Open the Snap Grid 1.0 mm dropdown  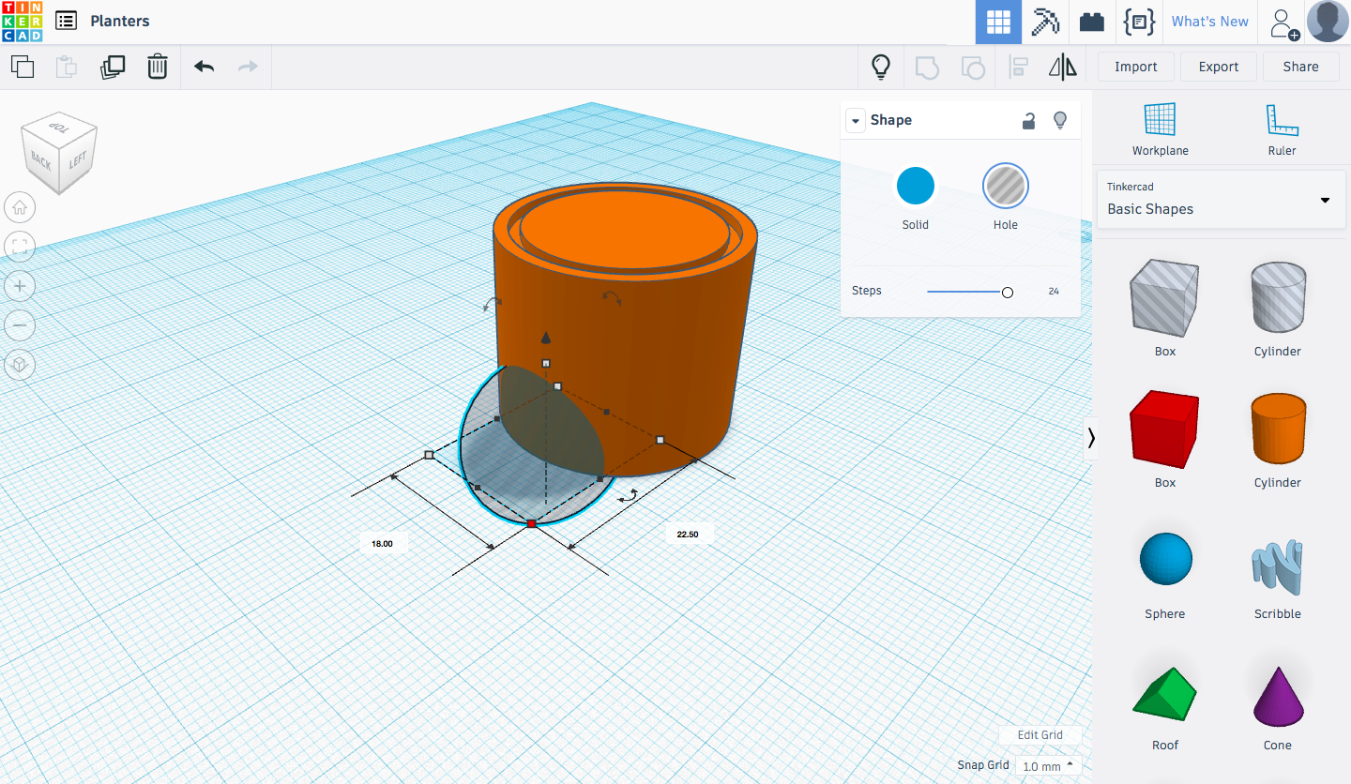(1048, 766)
